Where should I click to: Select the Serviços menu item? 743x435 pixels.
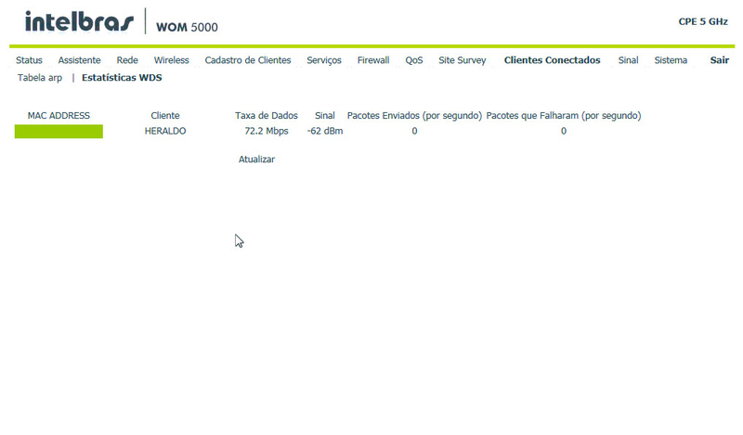tap(323, 60)
